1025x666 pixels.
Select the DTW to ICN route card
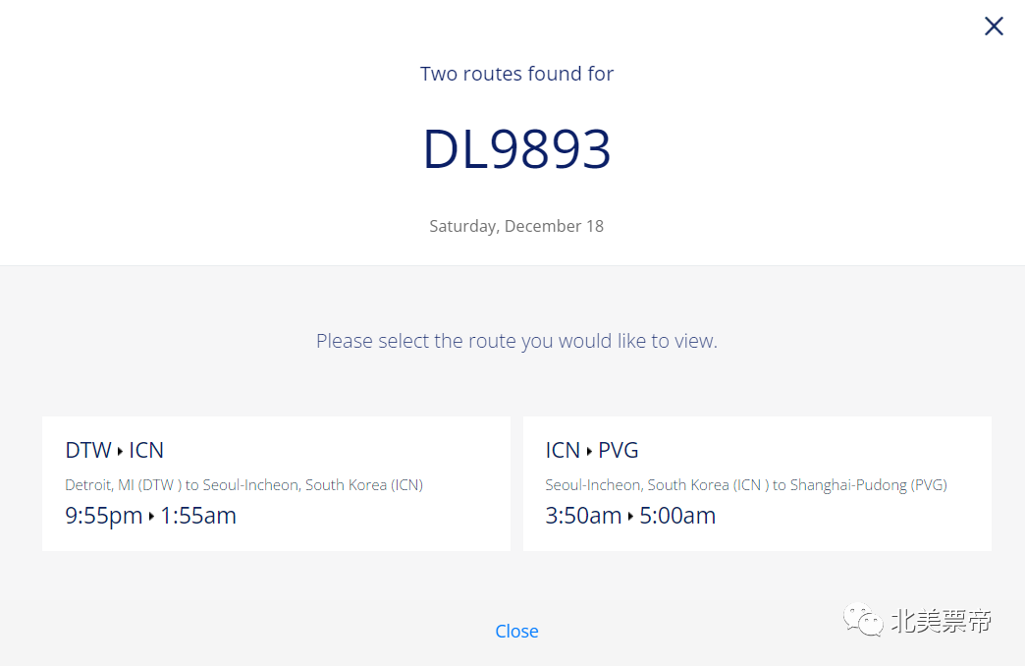[x=276, y=483]
